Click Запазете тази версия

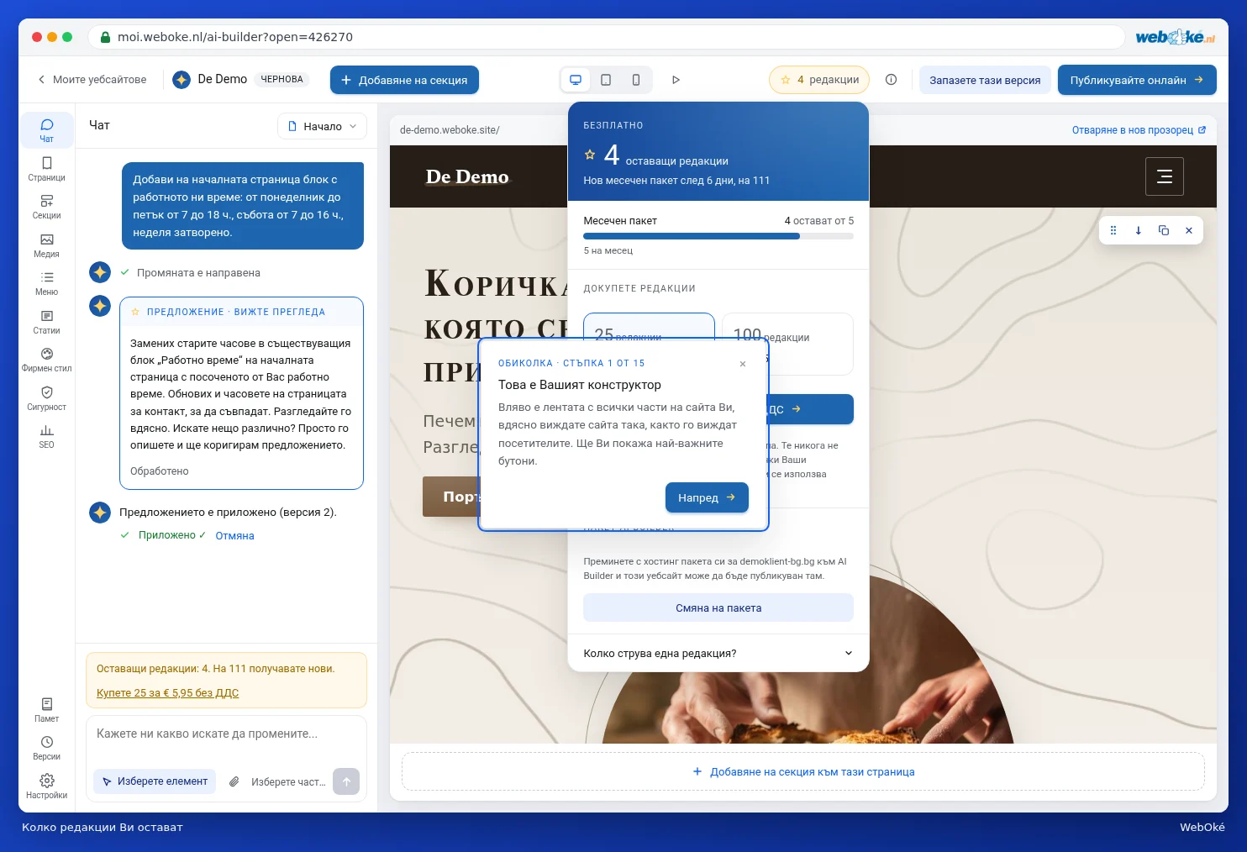coord(985,80)
